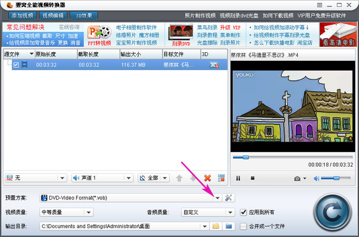Open the snapshot options dropdown arrow
359x237 pixels.
coord(305,179)
